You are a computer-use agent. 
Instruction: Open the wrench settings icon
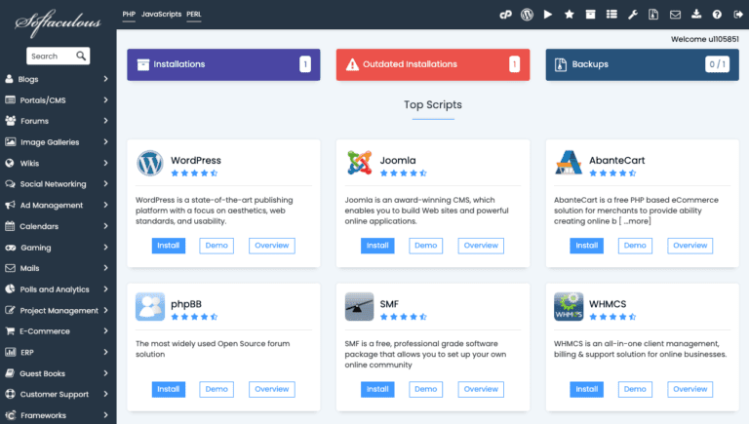click(x=633, y=15)
